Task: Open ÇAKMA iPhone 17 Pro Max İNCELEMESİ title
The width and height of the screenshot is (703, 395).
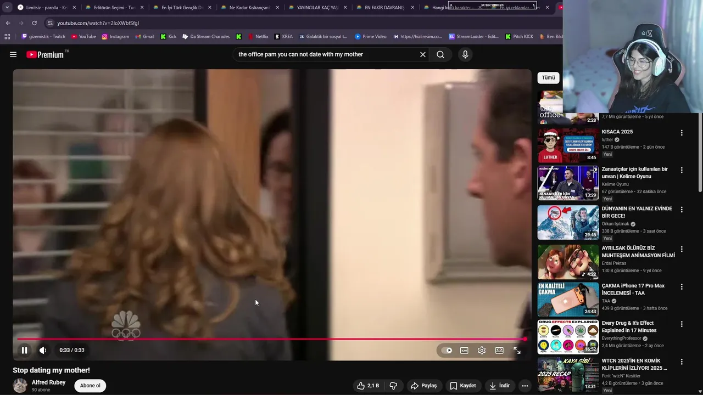Action: (x=633, y=290)
